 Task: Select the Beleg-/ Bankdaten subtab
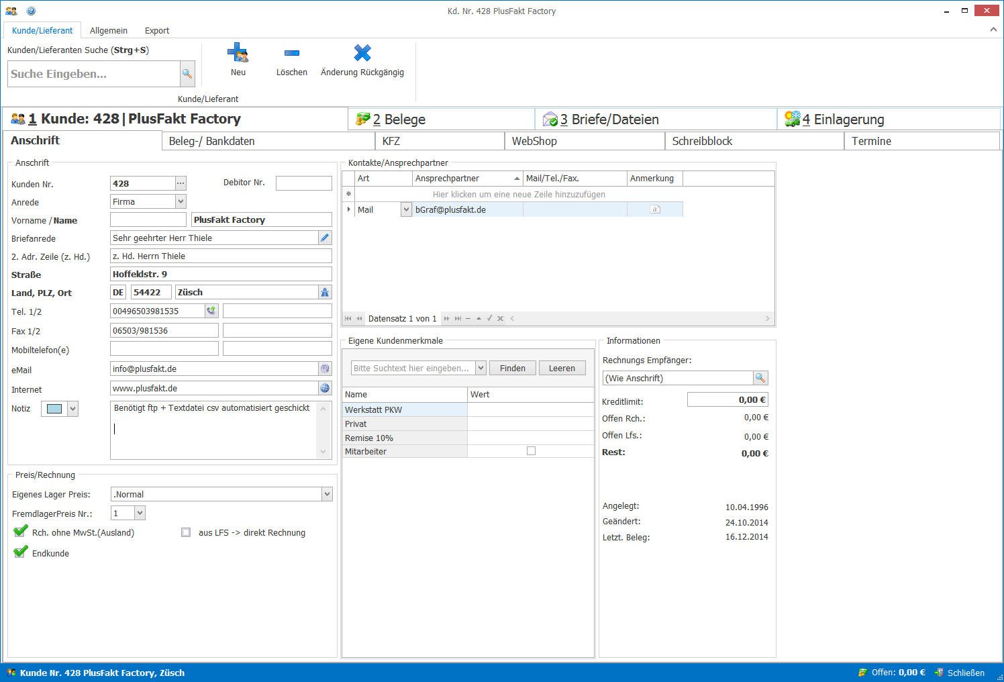(268, 141)
